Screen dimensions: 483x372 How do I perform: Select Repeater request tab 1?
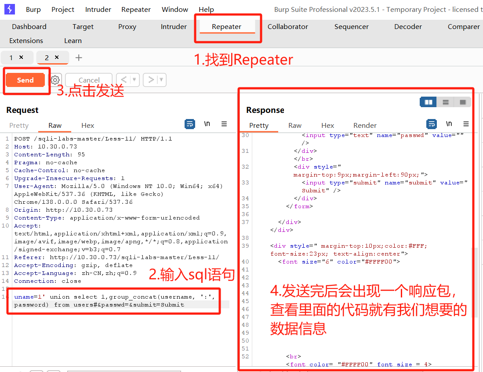(11, 58)
